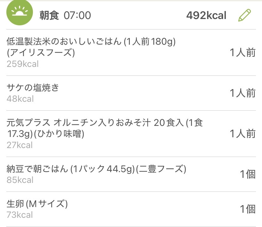Click the pencil edit icon

(244, 15)
